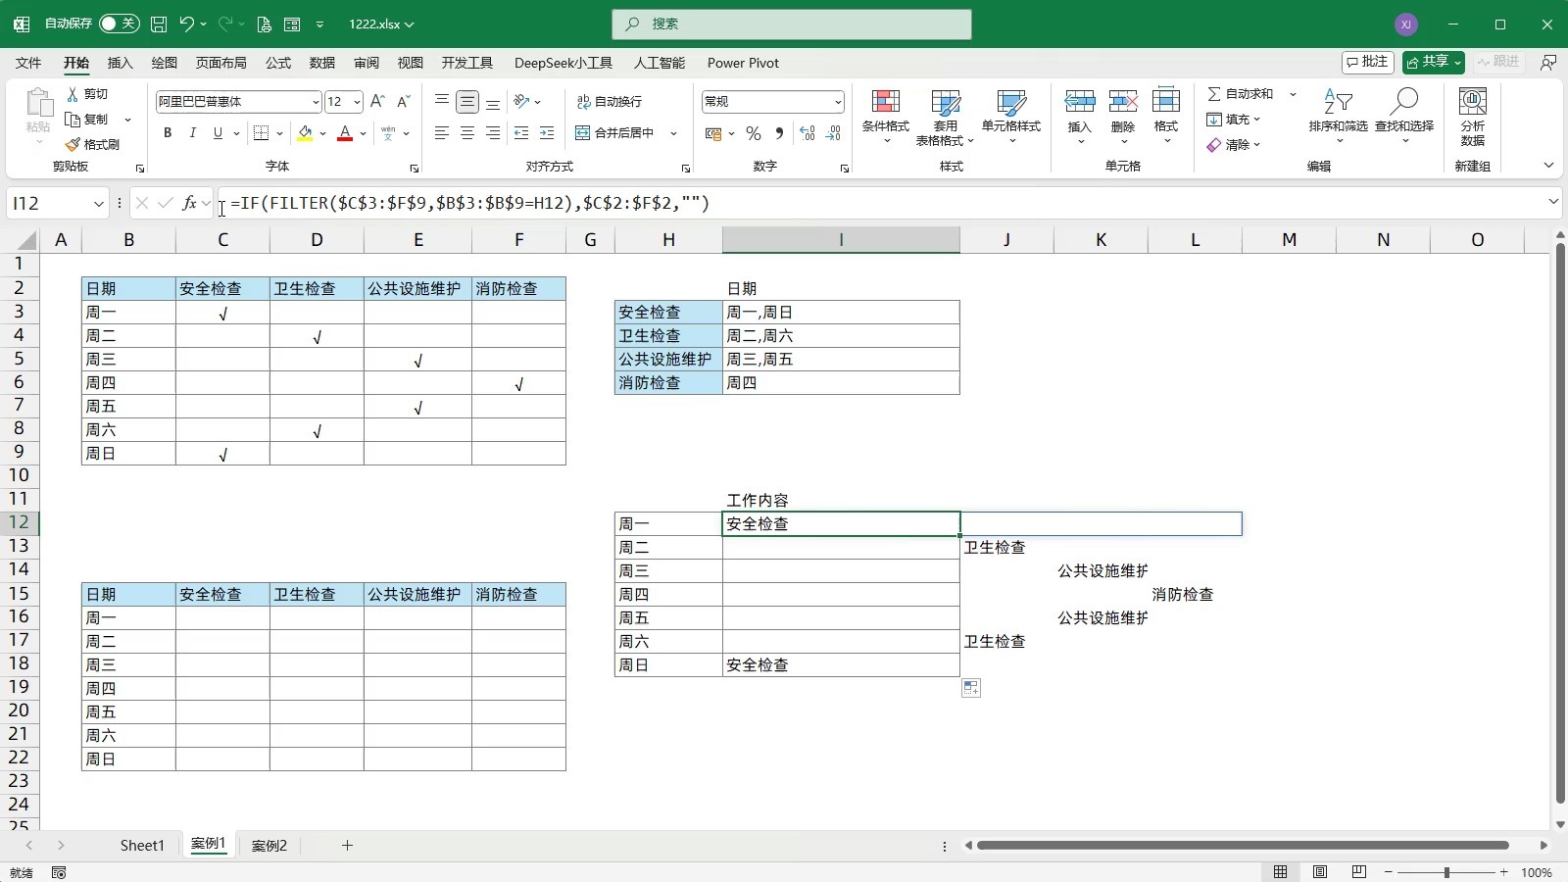Apply Percent Style formatting
Screen dimensions: 1568x882
(754, 133)
